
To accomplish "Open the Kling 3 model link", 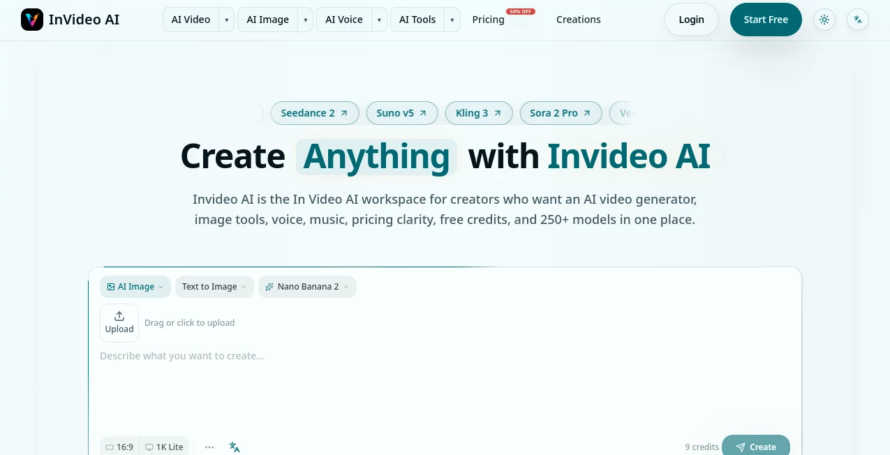I will coord(479,113).
